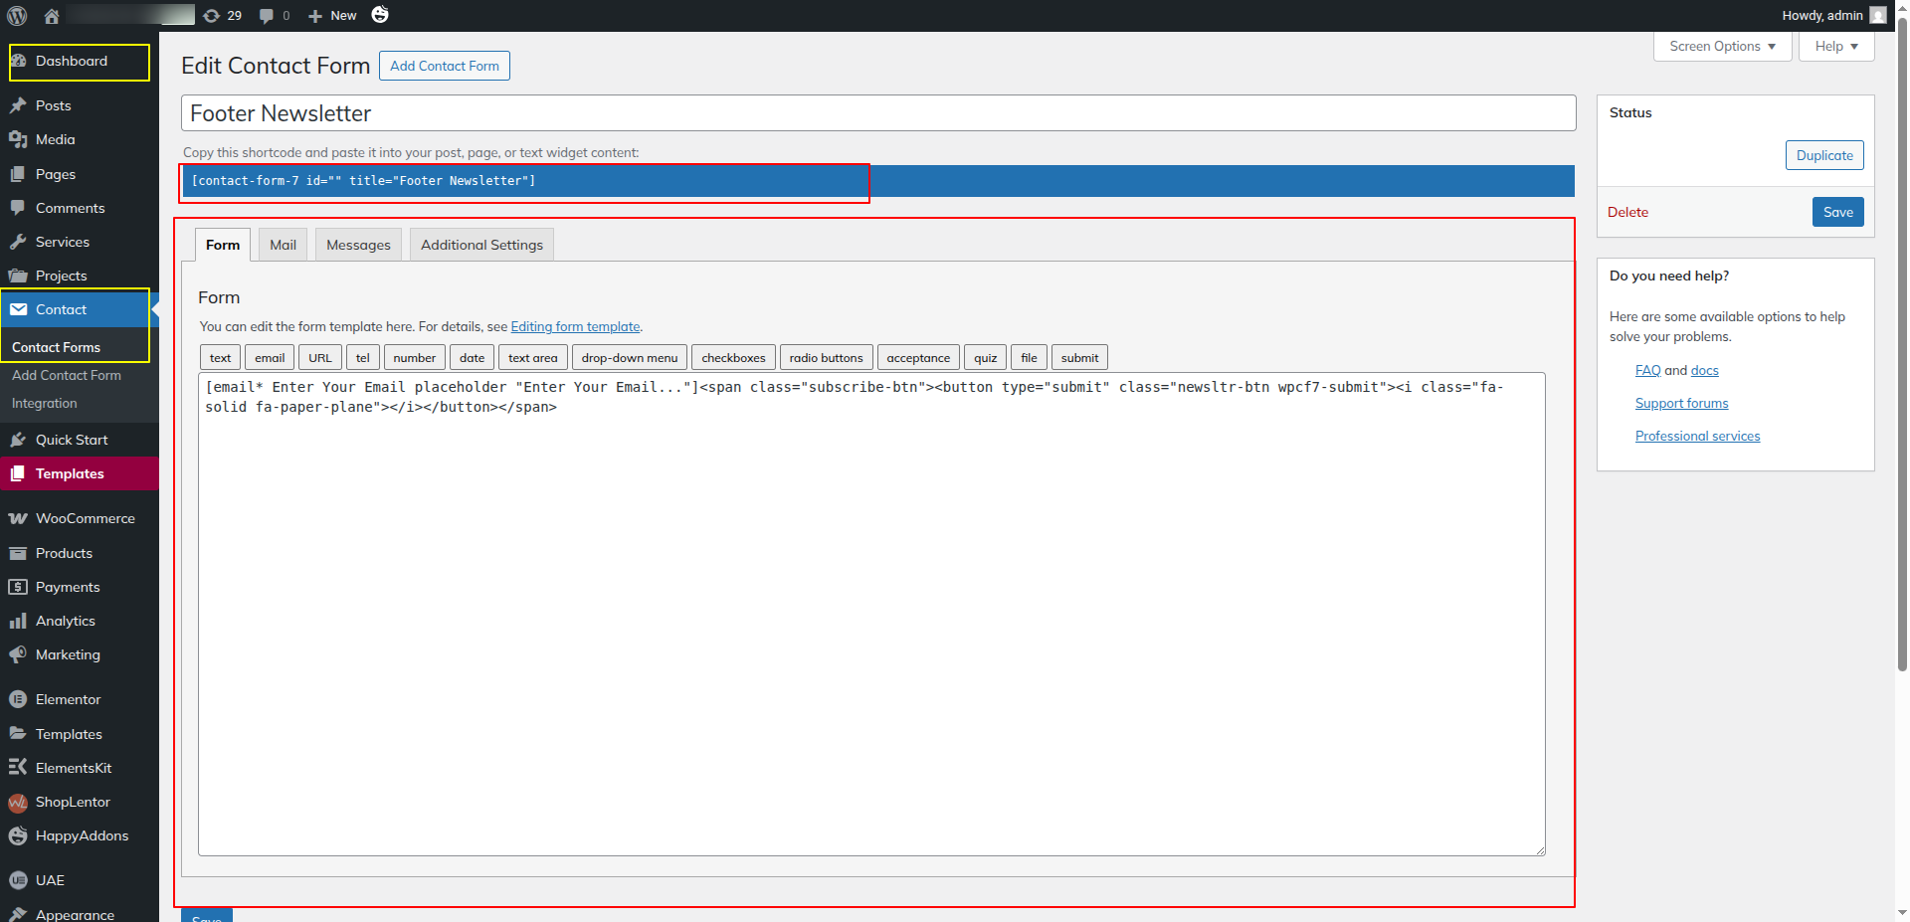
Task: Click the Footer Newsletter title field
Action: 877,113
